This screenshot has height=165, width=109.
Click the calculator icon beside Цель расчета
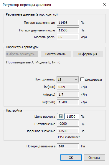click(61, 117)
